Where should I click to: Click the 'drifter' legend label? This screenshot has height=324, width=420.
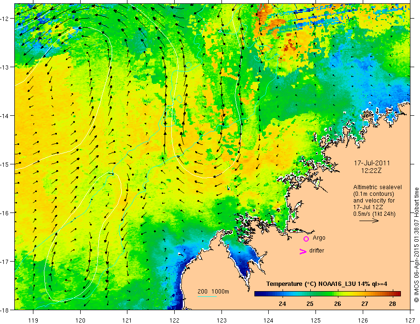316,251
